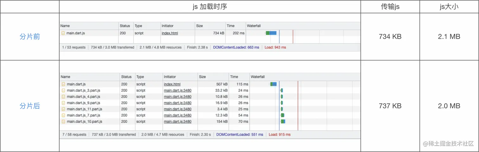Sort by Initiator column in 分片后 panel

[x=180, y=77]
